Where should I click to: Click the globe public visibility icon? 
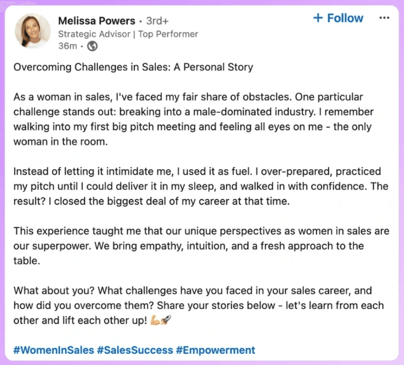click(x=92, y=46)
